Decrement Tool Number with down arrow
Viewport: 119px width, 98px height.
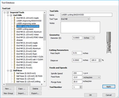pyautogui.click(x=81, y=88)
